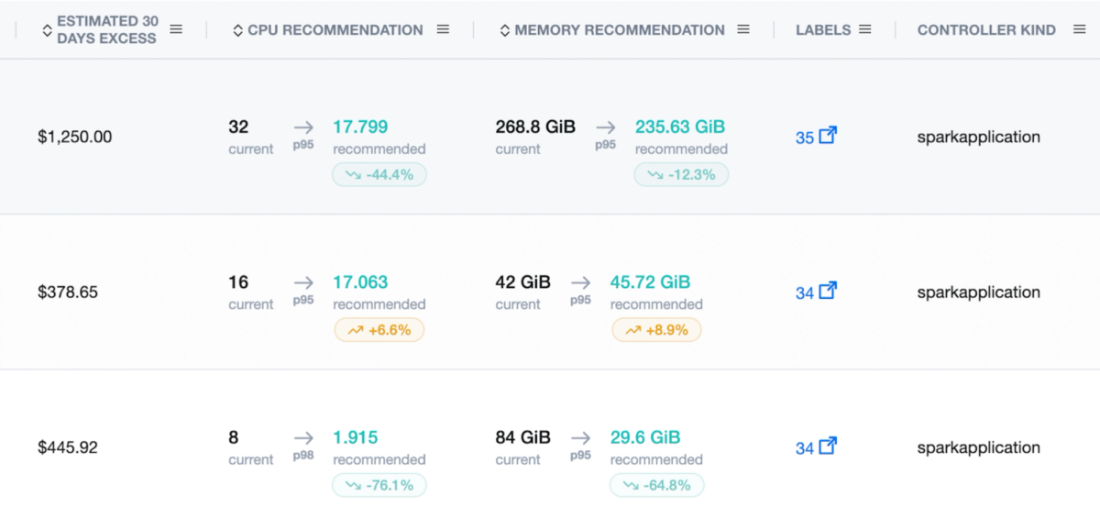The width and height of the screenshot is (1100, 518).
Task: Sort by Estimated 30 Days Excess arrows
Action: click(x=48, y=30)
